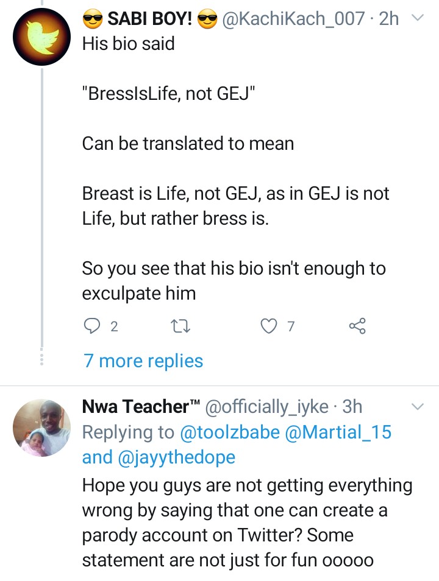Screen dimensions: 439x581
Task: Click the 2h timestamp on SABI BOY's tweet
Action: 389,19
